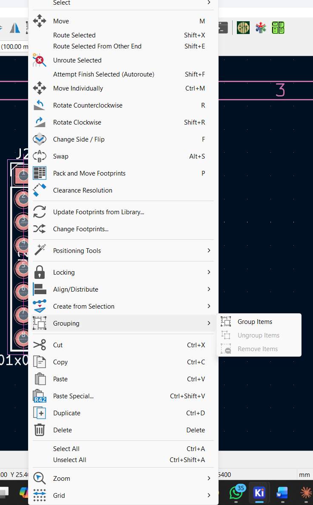Click the scripting console toolbar icon

[223, 28]
